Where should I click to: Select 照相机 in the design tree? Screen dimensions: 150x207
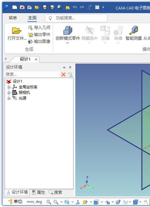24,93
